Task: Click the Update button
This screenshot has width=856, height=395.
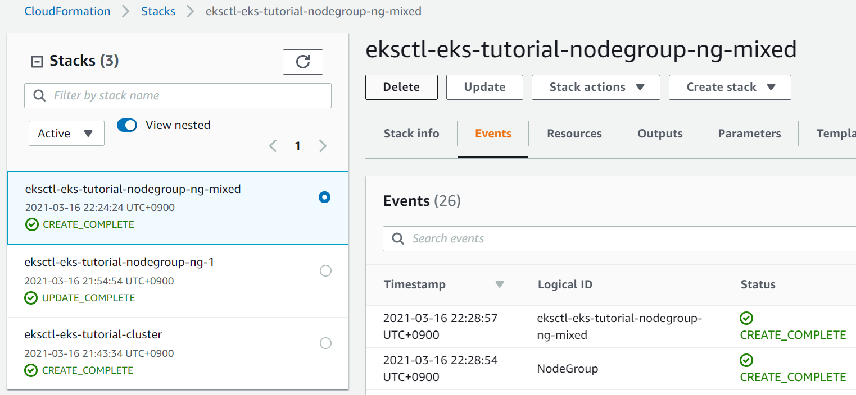Action: (x=484, y=87)
